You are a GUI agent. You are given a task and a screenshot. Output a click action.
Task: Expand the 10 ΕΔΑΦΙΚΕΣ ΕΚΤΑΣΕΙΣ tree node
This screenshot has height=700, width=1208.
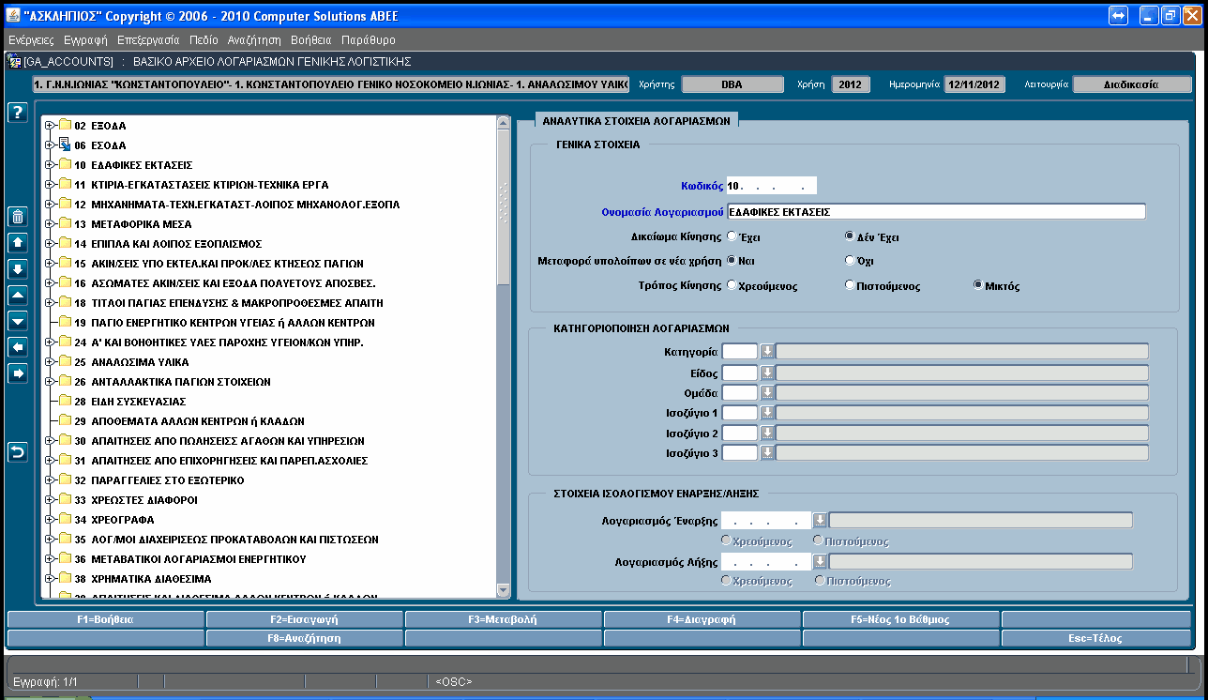[50, 164]
